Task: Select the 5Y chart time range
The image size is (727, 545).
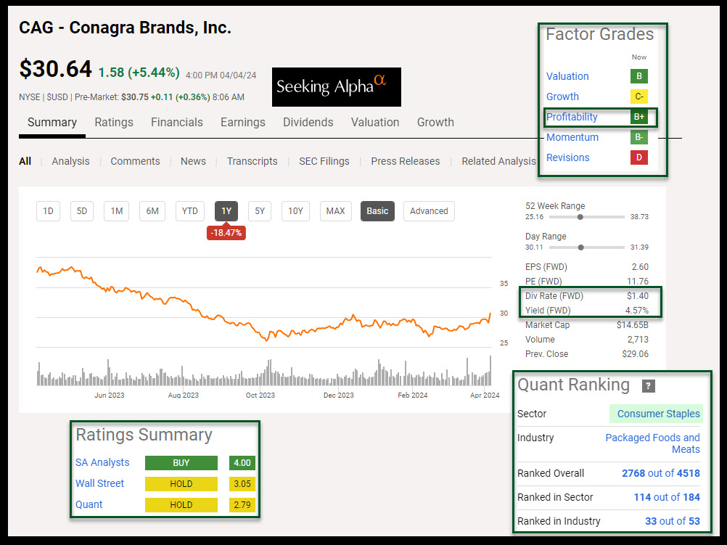Action: pos(259,211)
